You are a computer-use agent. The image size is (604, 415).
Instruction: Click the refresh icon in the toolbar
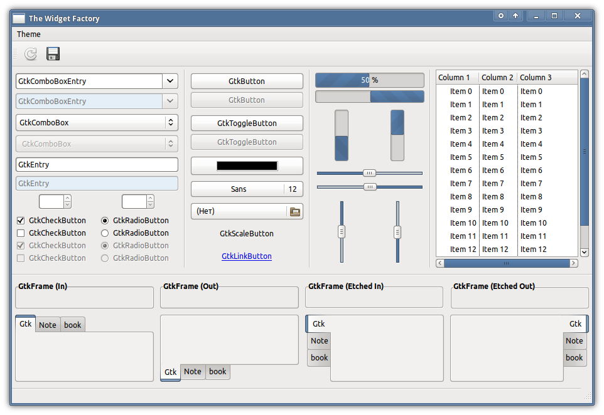click(x=31, y=54)
